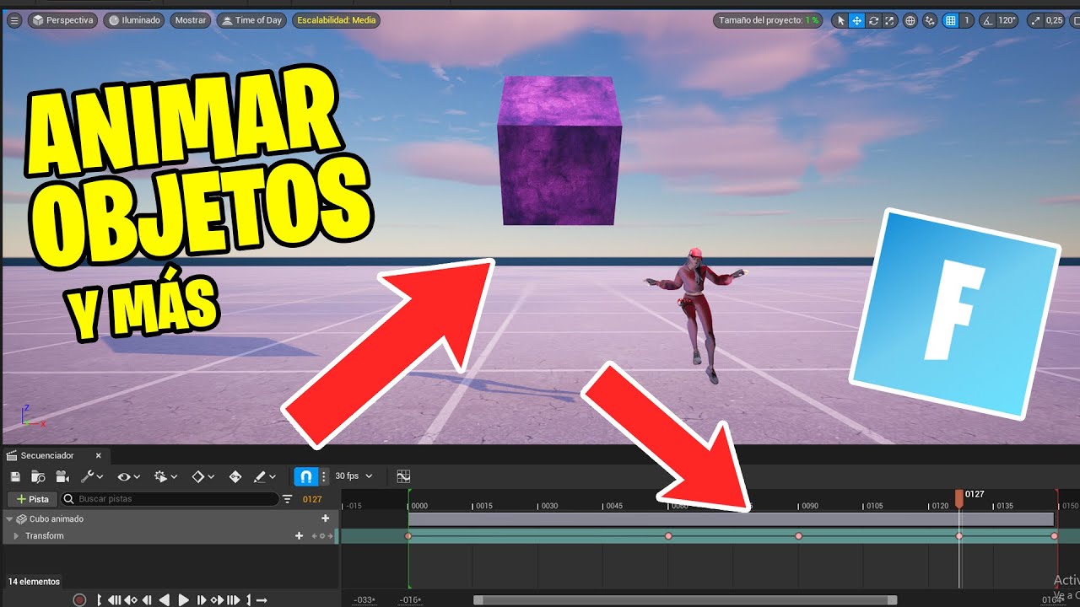Viewport: 1080px width, 607px height.
Task: Toggle playback looping arrow
Action: click(x=262, y=600)
